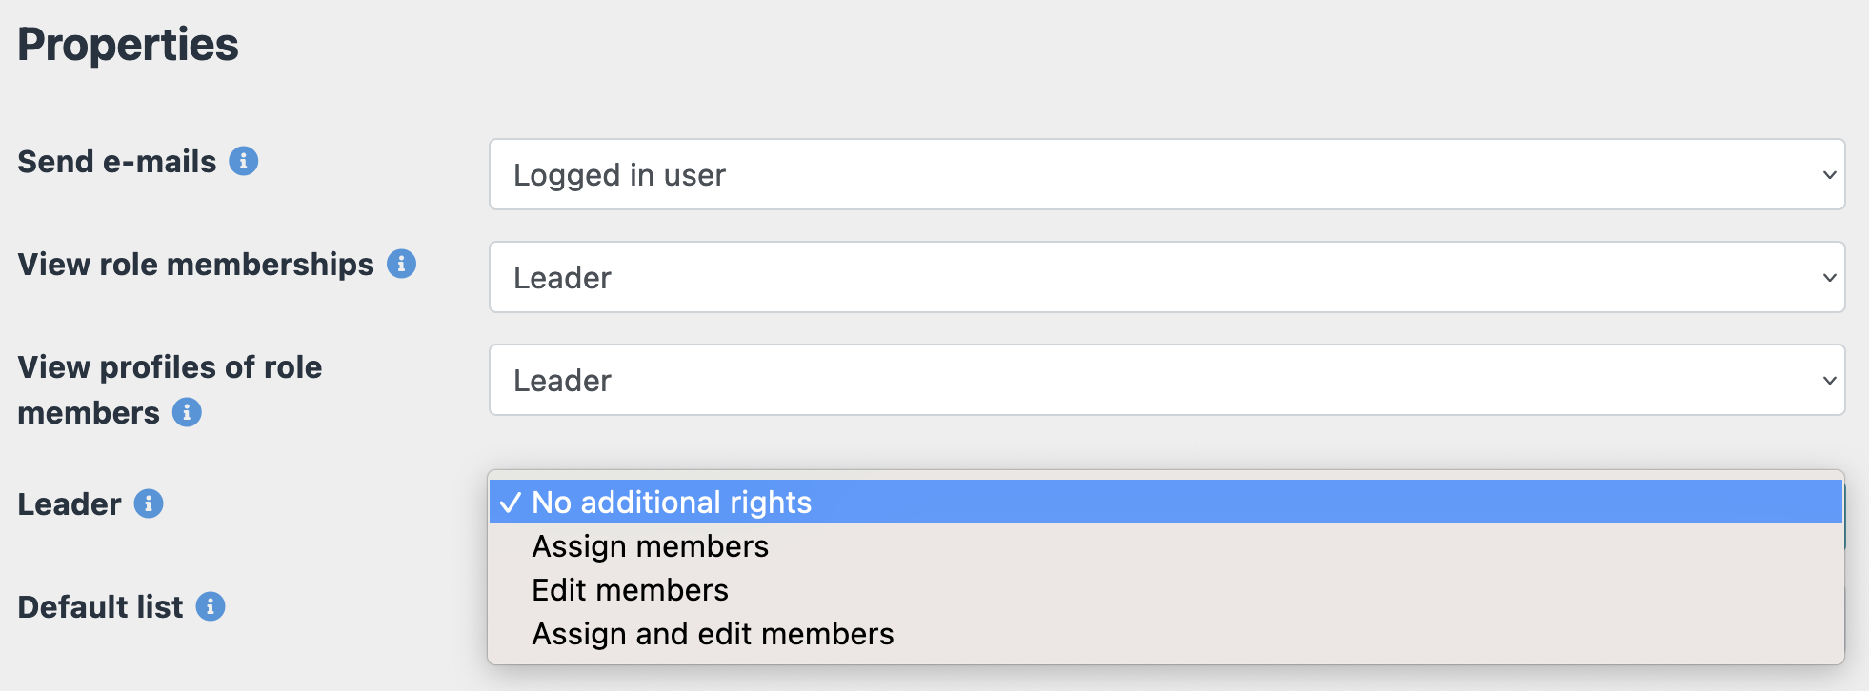The height and width of the screenshot is (691, 1869).
Task: Click the Leader property info icon
Action: pyautogui.click(x=149, y=503)
